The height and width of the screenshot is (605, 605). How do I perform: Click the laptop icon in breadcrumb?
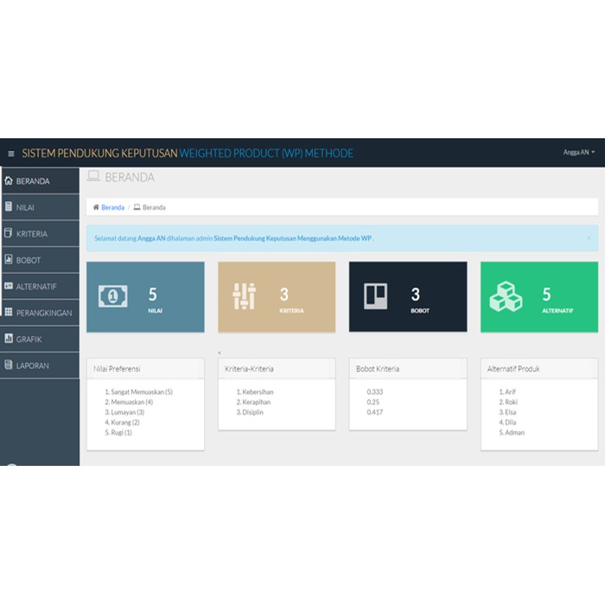137,207
